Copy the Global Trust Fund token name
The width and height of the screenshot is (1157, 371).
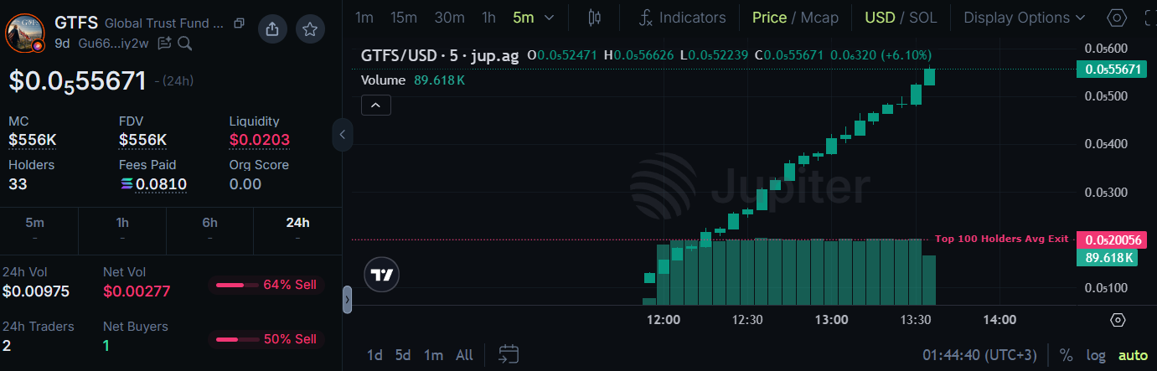[x=240, y=23]
